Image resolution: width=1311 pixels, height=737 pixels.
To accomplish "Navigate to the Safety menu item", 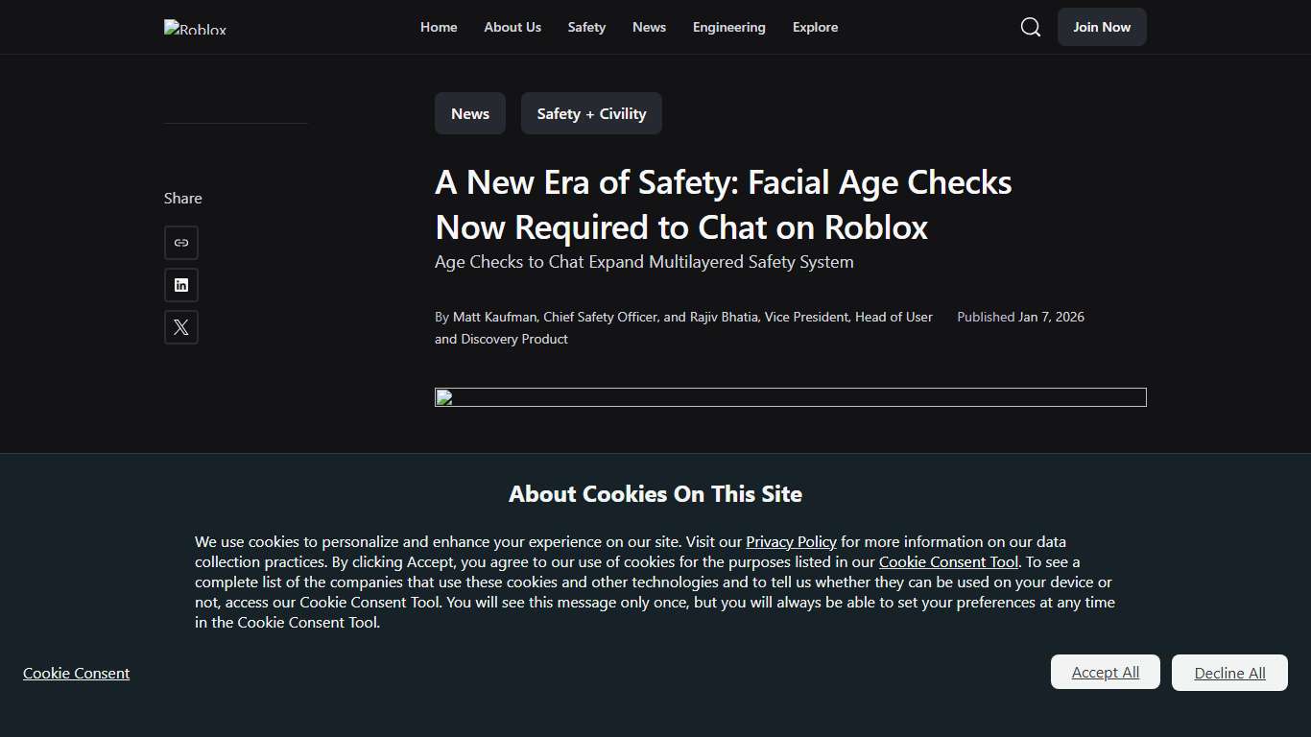I will (x=585, y=27).
